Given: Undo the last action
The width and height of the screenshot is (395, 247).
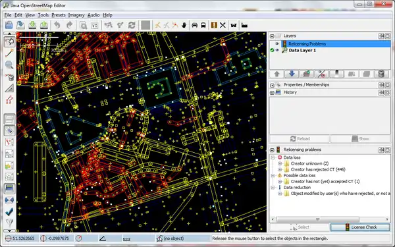Looking at the screenshot, I should tap(57, 25).
